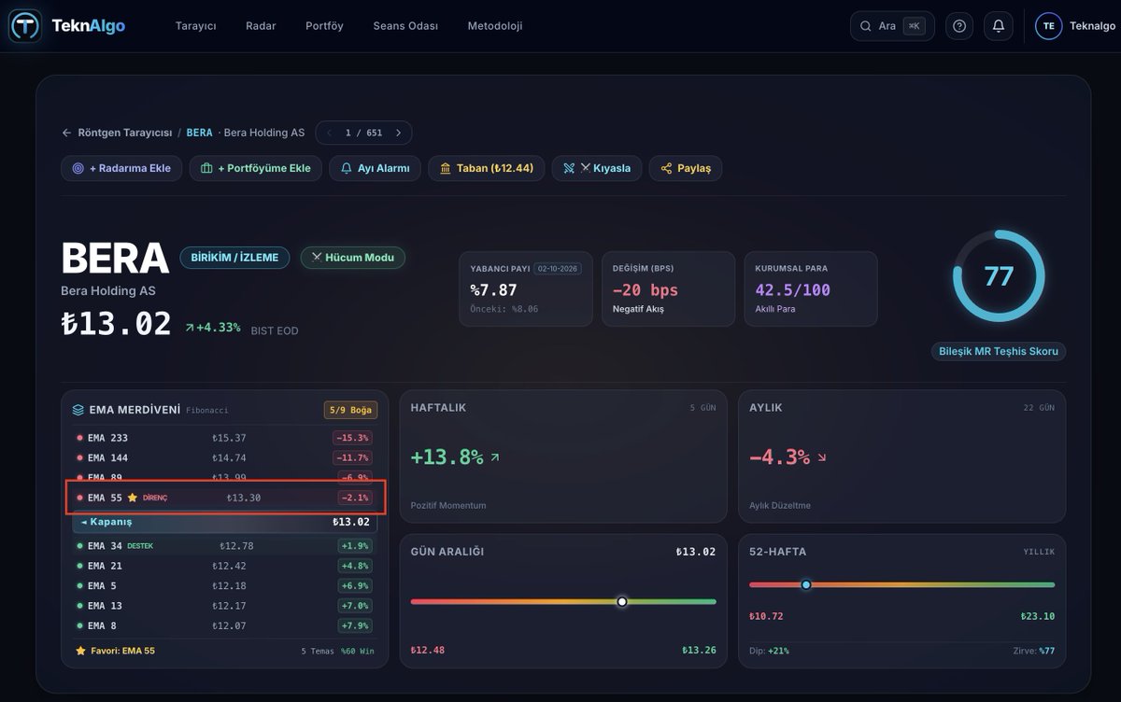This screenshot has height=702, width=1121.
Task: Click the -2.1% badge on EMA 55
Action: (355, 498)
